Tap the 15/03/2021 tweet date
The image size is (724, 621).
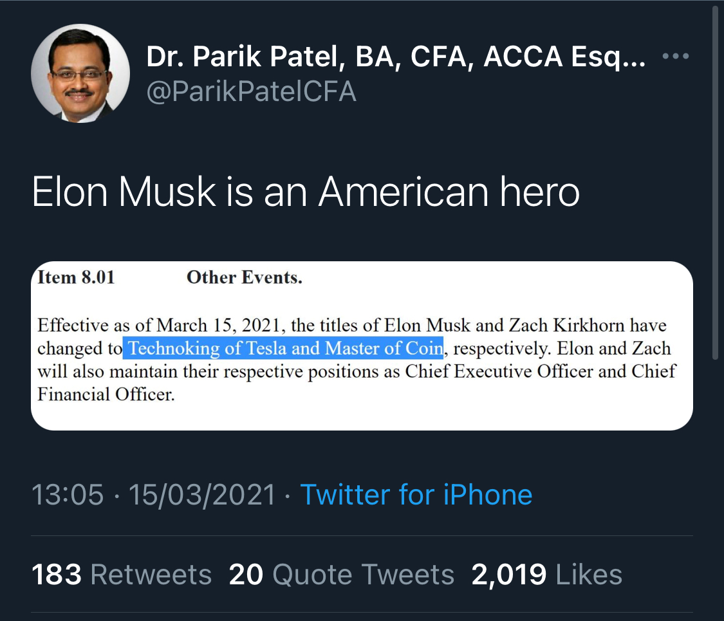(202, 495)
